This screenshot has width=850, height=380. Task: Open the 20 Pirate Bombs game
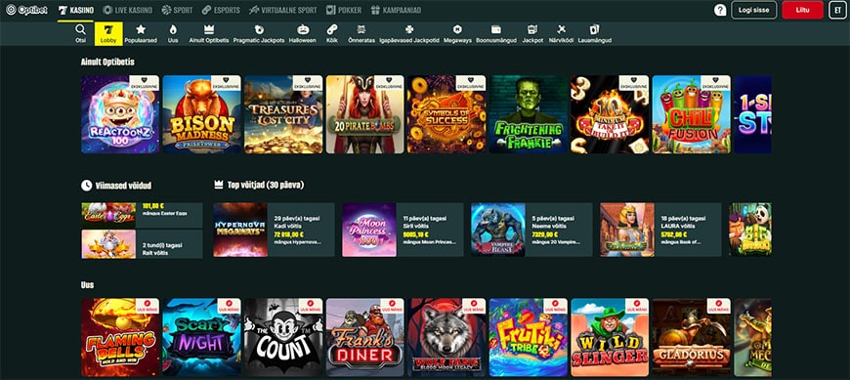pos(364,114)
